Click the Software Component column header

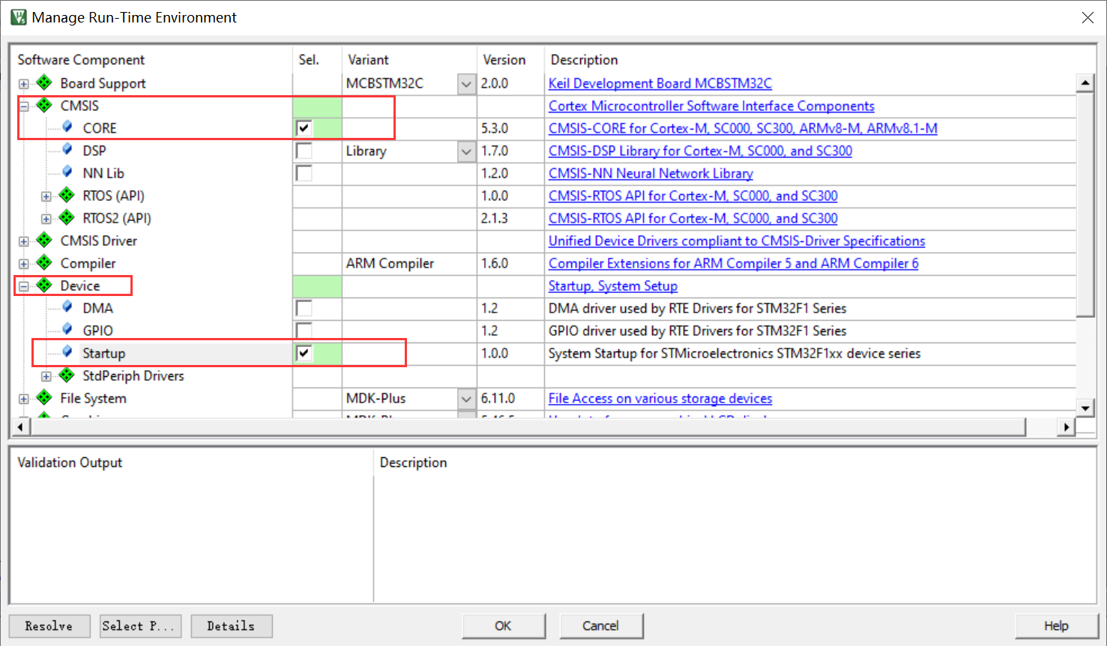click(81, 60)
